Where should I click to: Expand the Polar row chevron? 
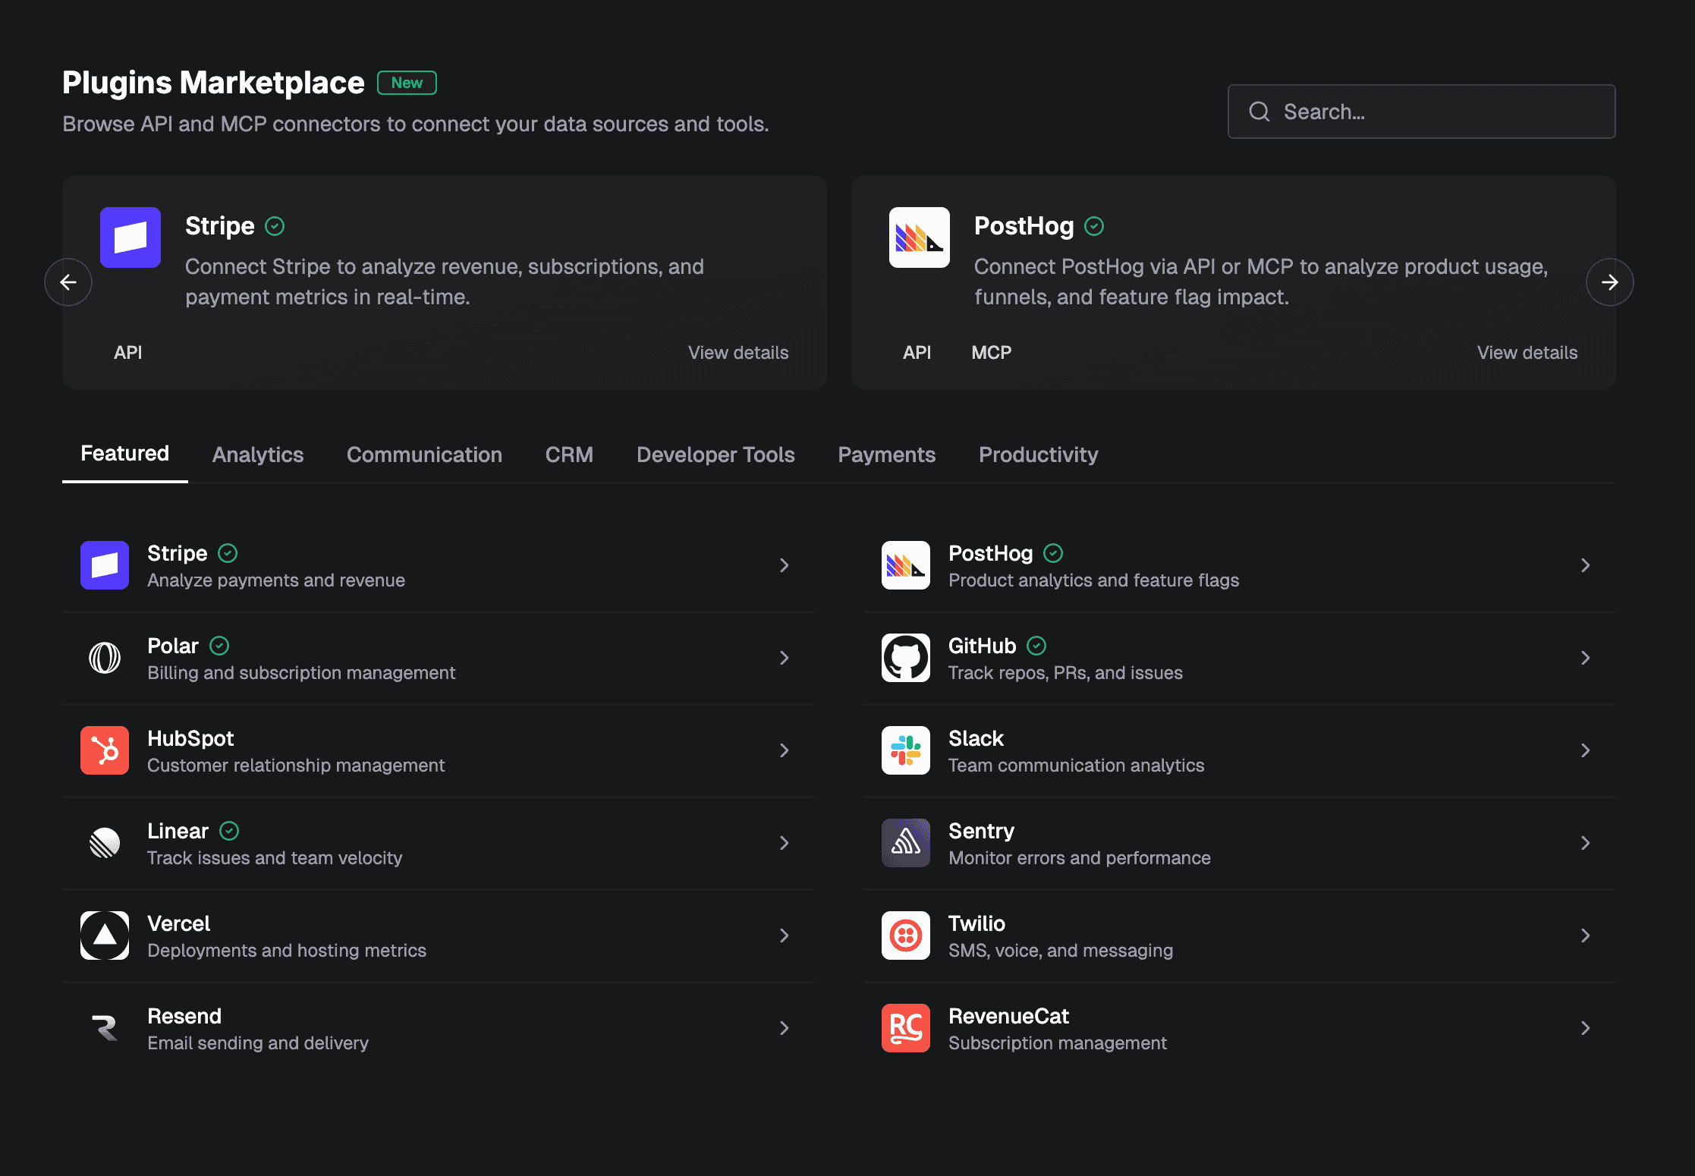click(785, 658)
